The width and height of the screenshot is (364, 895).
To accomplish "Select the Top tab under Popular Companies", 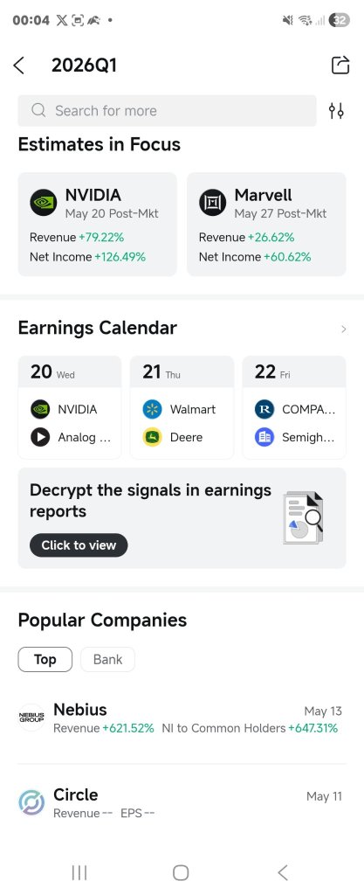I will click(x=45, y=659).
